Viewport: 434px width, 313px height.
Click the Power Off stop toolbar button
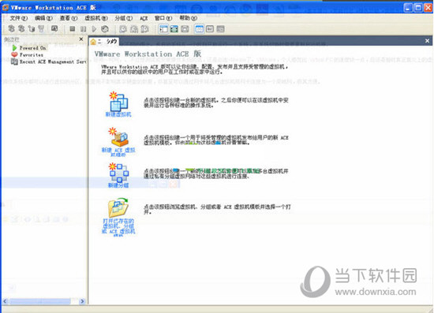[x=73, y=28]
